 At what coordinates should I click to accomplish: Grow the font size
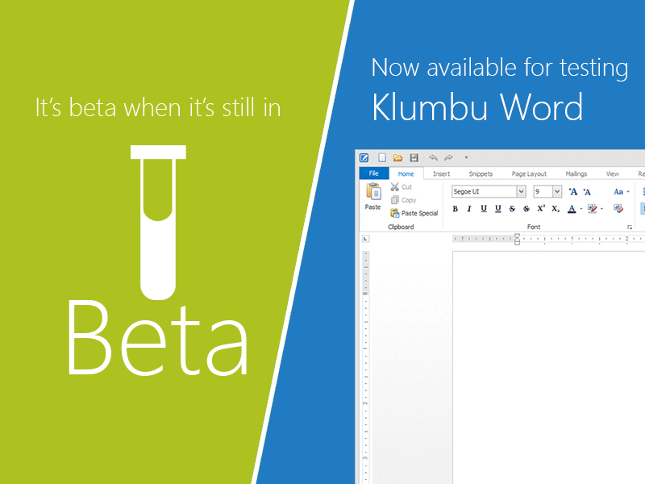pos(573,191)
